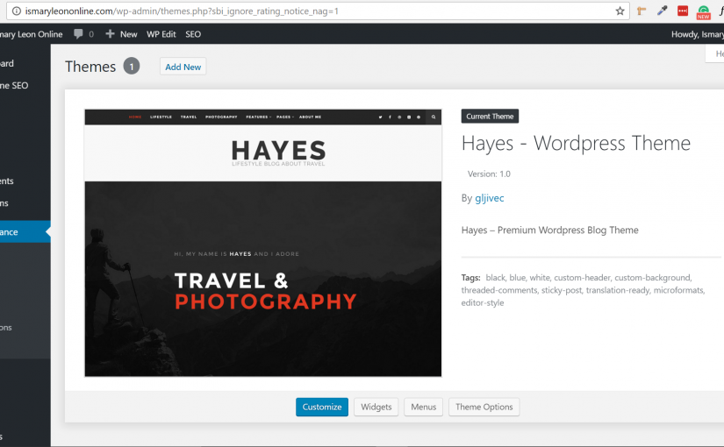Open the WP Edit admin bar menu
Screen dimensions: 724x447
[x=161, y=34]
